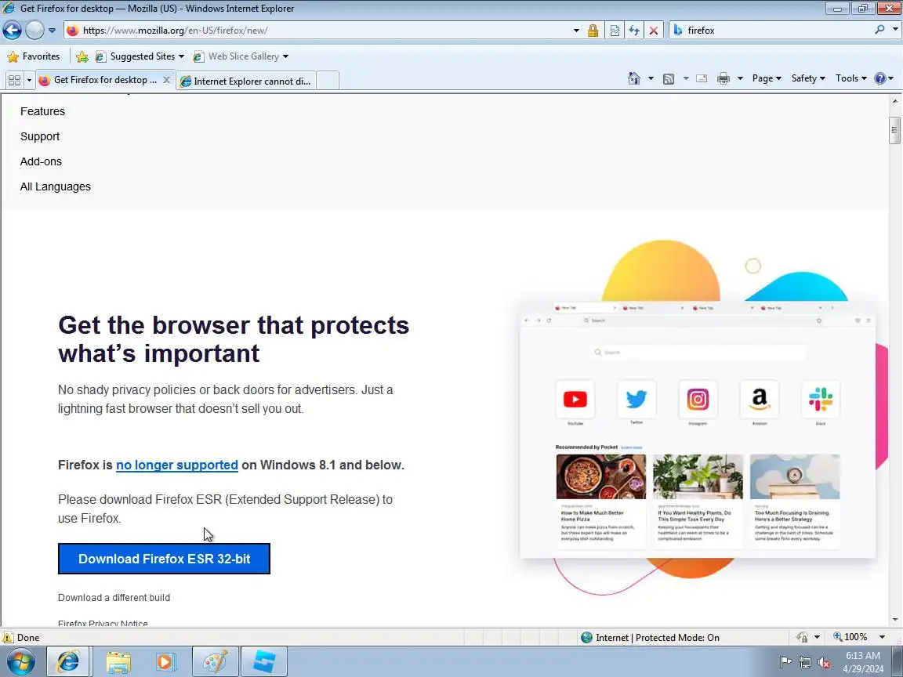This screenshot has width=903, height=677.
Task: Open the Favorites button
Action: point(34,56)
